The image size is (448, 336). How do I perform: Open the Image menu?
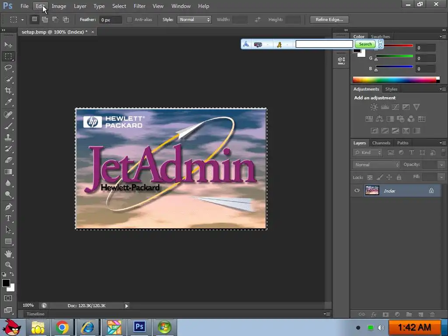(x=59, y=6)
